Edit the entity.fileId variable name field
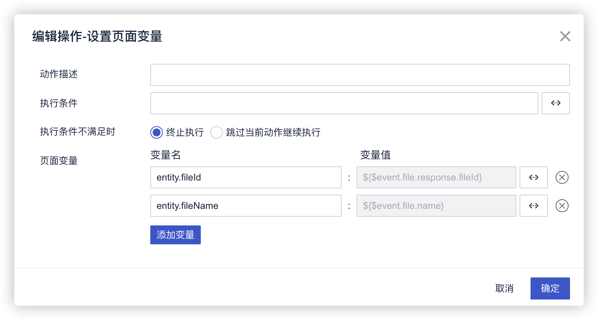Screen dimensions: 598x320 click(245, 177)
